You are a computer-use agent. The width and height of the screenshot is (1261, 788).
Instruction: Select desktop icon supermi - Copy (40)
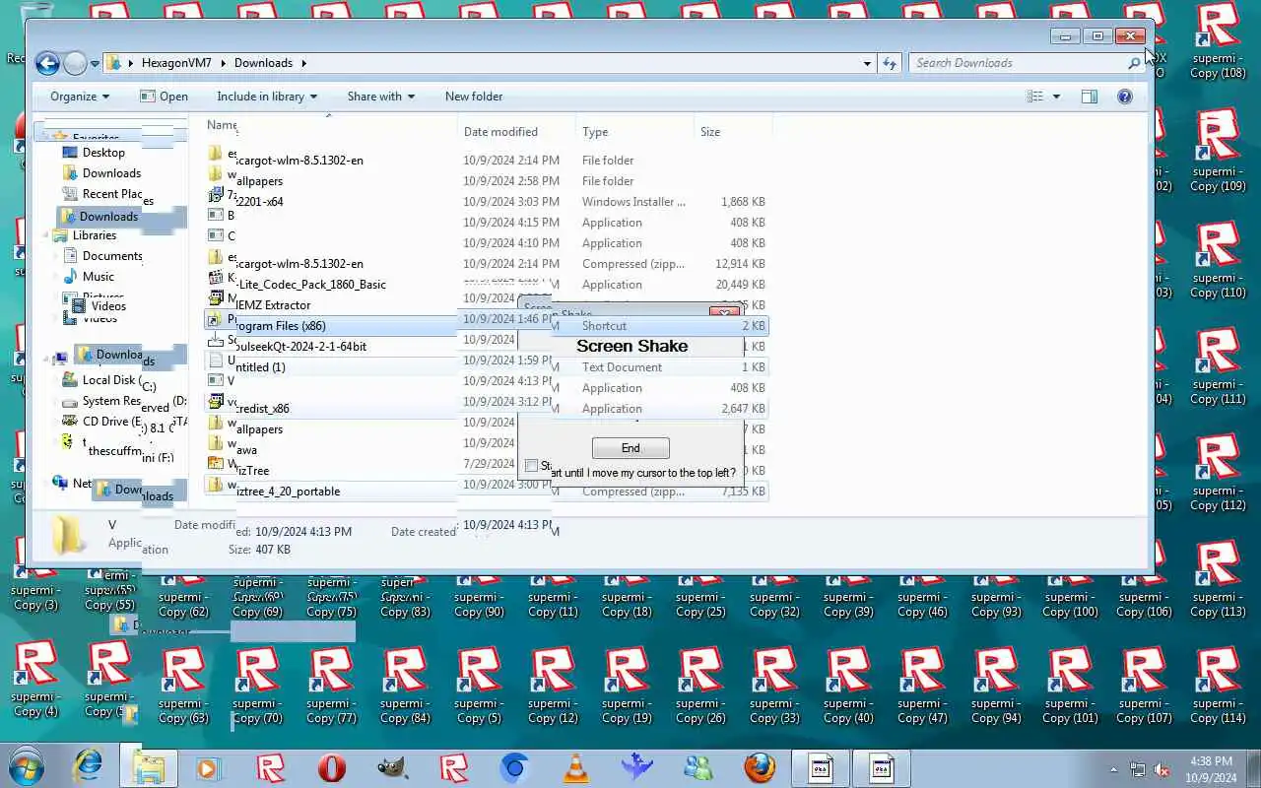pos(848,686)
